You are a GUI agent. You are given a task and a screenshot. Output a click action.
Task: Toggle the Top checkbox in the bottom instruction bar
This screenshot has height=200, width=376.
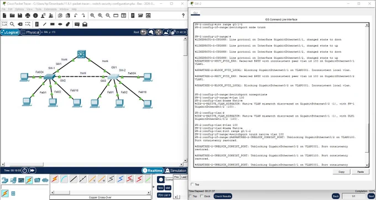190,196
